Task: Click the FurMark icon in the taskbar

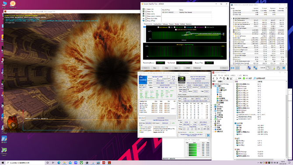Action: pyautogui.click(x=109, y=163)
